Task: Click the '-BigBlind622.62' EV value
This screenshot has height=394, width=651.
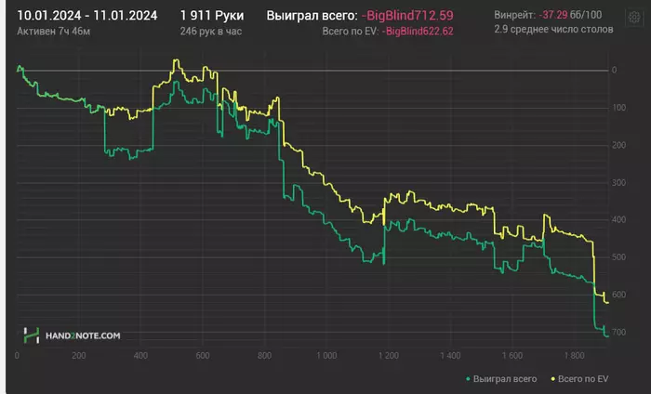Action: click(x=418, y=32)
